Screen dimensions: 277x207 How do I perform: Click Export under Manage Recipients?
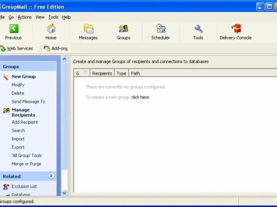18,147
